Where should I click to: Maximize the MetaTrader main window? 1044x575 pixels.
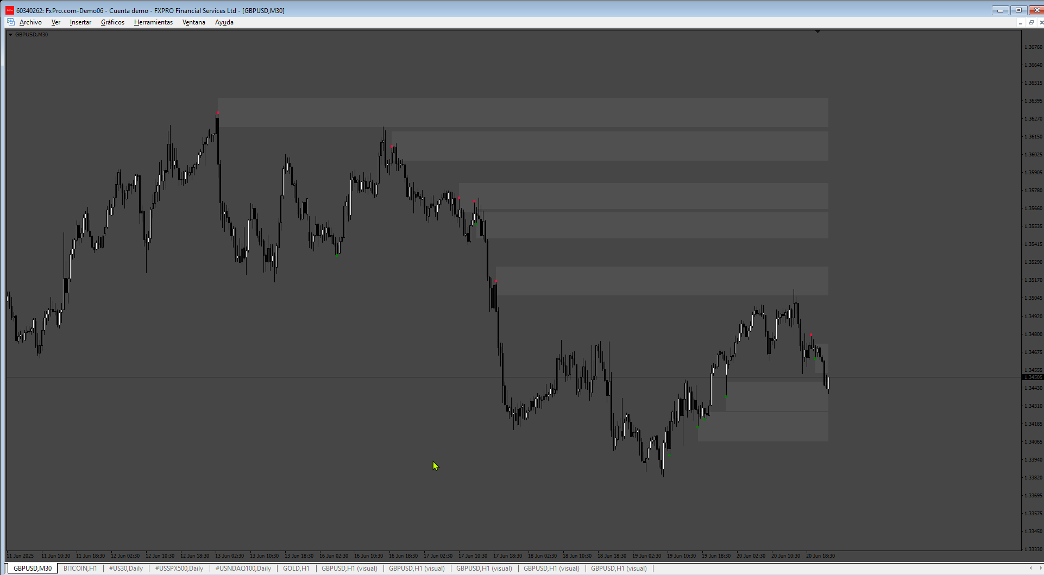1018,10
